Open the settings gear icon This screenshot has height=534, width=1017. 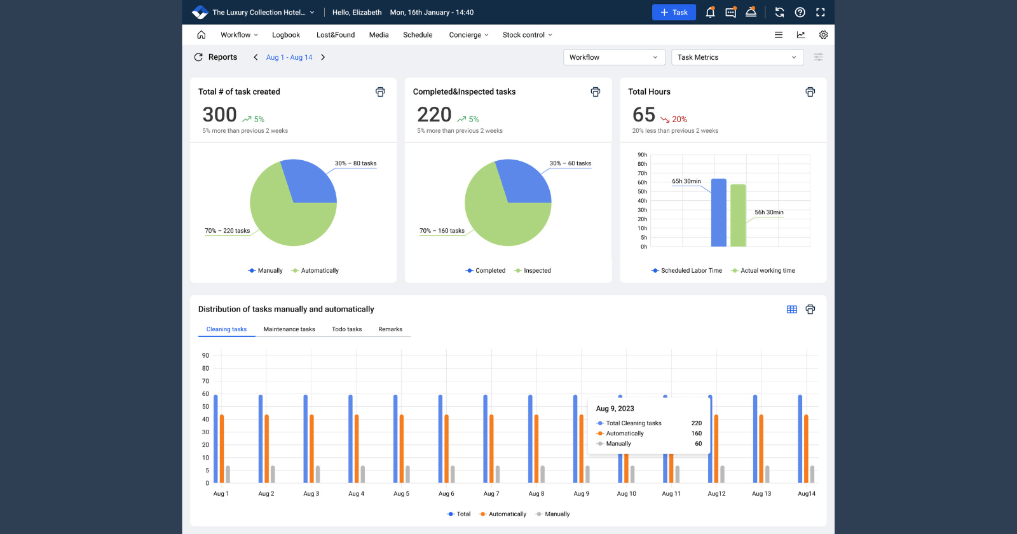coord(823,35)
